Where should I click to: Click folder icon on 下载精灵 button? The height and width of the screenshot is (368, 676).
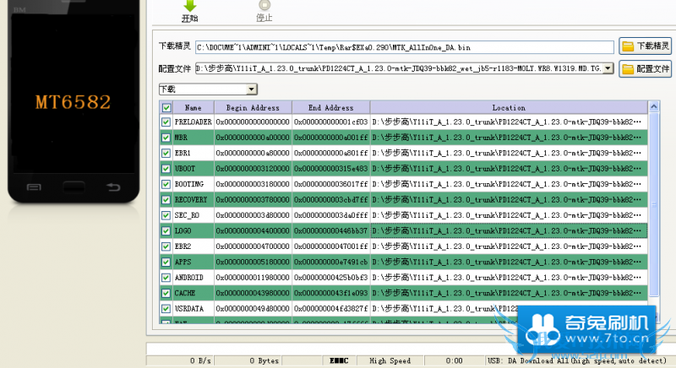[x=628, y=46]
